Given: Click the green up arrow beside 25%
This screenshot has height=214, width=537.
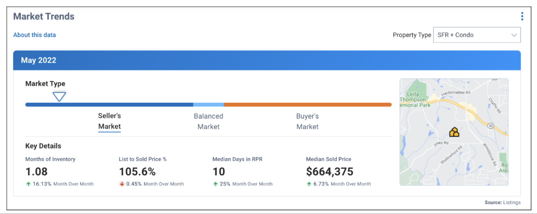Looking at the screenshot, I should (x=215, y=184).
